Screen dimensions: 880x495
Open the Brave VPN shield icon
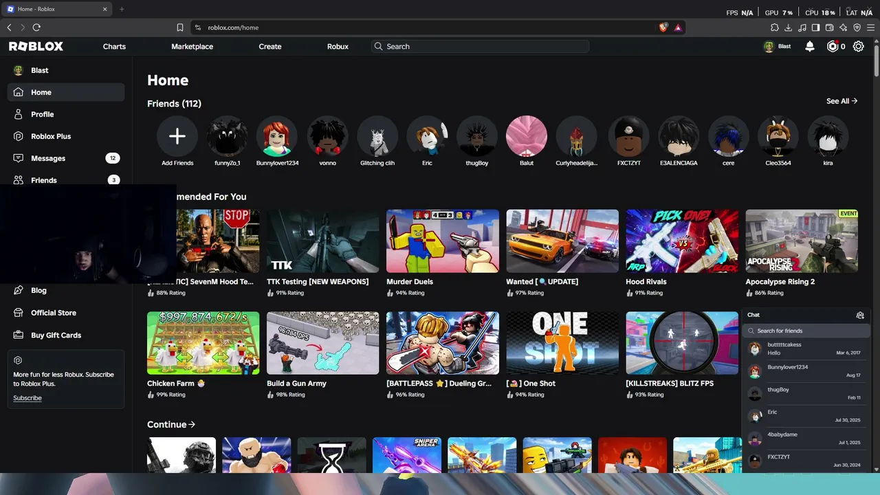pyautogui.click(x=857, y=27)
